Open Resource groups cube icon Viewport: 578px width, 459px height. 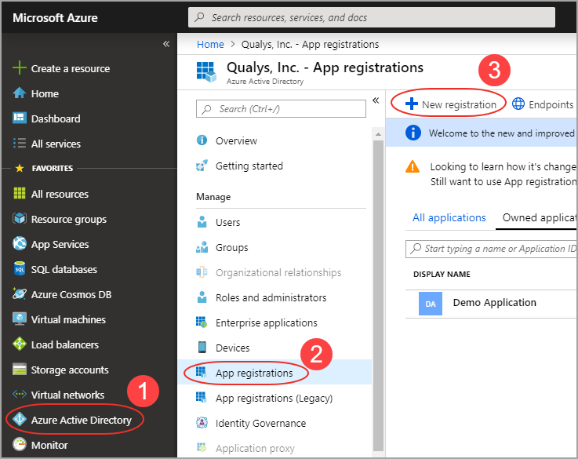(x=19, y=218)
